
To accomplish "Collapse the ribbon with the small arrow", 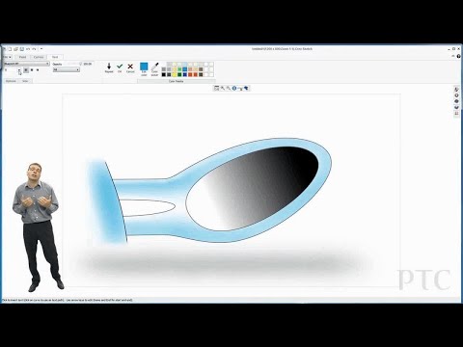I will pyautogui.click(x=453, y=56).
